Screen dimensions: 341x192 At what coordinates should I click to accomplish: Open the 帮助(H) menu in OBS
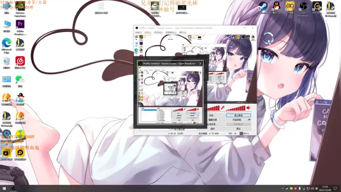[183, 32]
